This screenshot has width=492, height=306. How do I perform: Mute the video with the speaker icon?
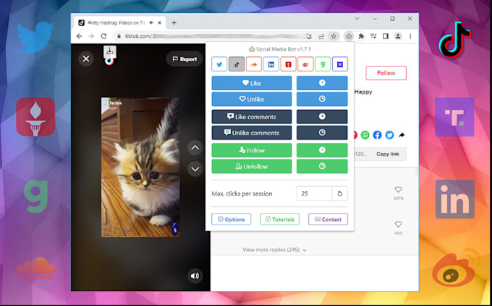(195, 276)
